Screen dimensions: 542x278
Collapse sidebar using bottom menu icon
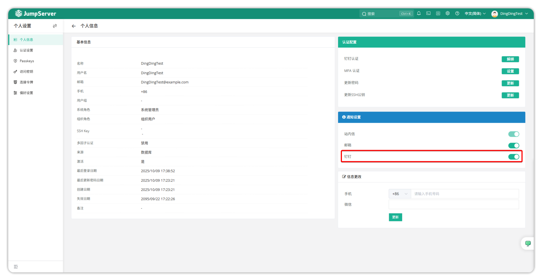coord(16,267)
